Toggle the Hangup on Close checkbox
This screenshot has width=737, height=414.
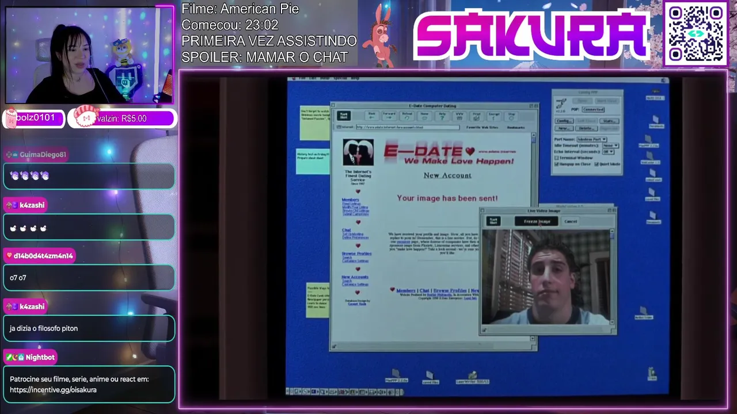(556, 164)
